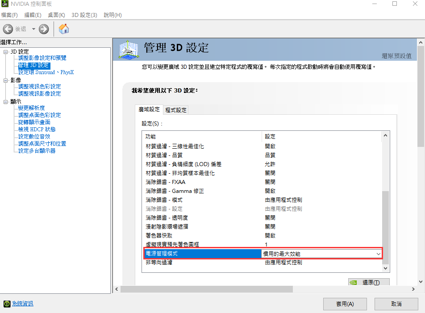
Task: Click the 套用(A) apply button
Action: click(345, 304)
